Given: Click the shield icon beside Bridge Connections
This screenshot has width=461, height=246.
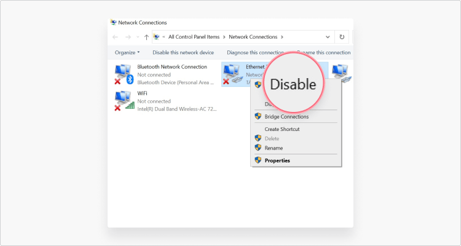Looking at the screenshot, I should 258,116.
